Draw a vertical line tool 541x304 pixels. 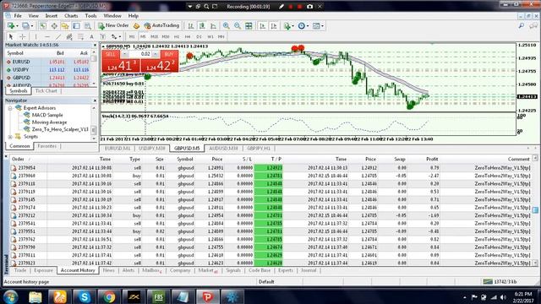36,36
